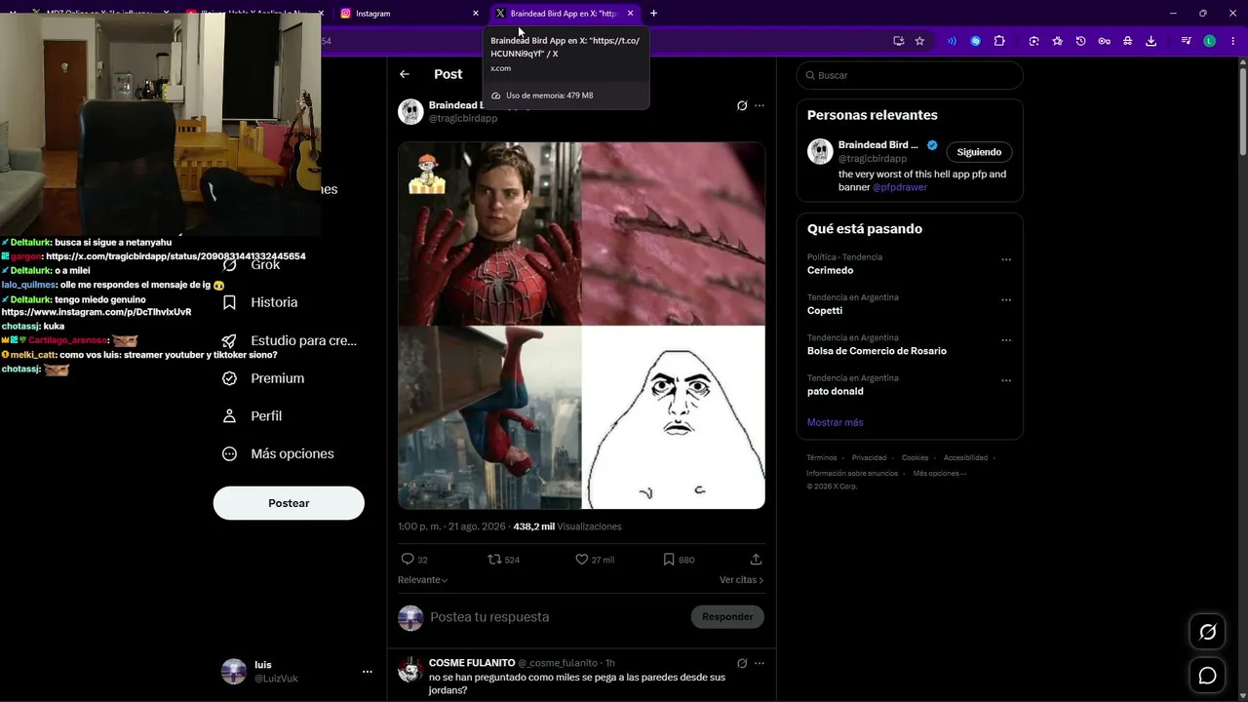
Task: Click the install app icon in address bar
Action: coord(899,41)
